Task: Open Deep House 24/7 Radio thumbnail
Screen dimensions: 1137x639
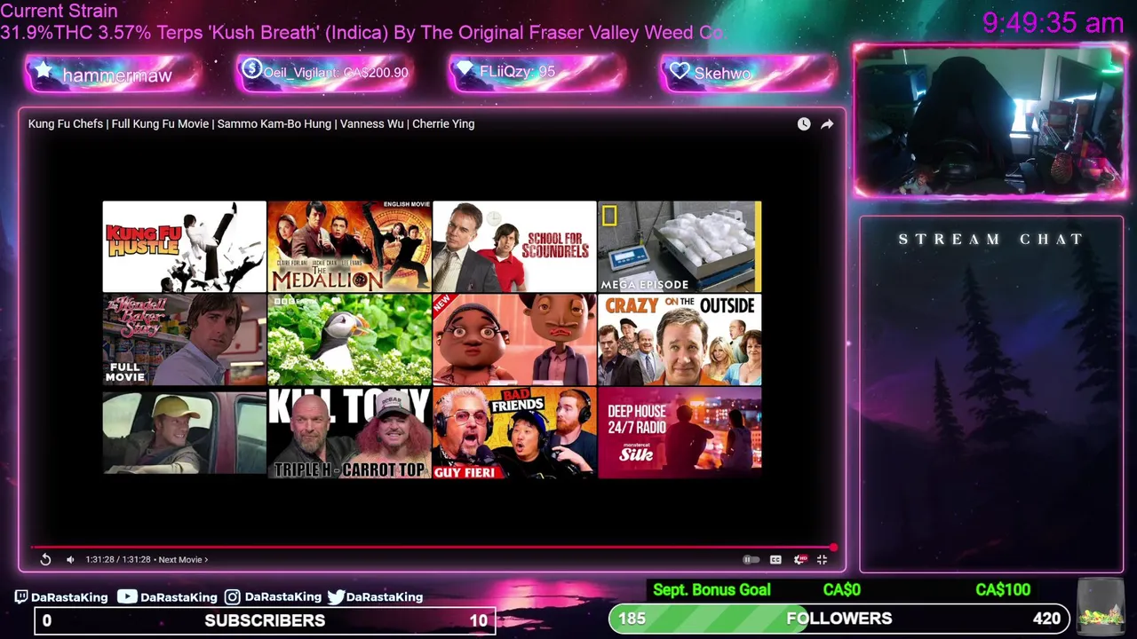Action: [x=680, y=433]
